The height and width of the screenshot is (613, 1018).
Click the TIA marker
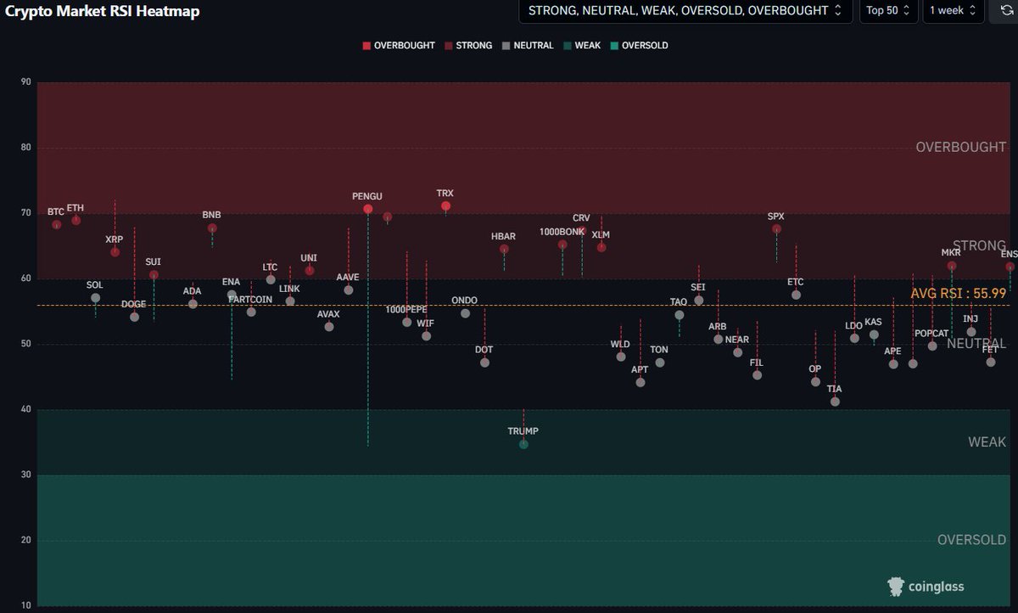835,402
